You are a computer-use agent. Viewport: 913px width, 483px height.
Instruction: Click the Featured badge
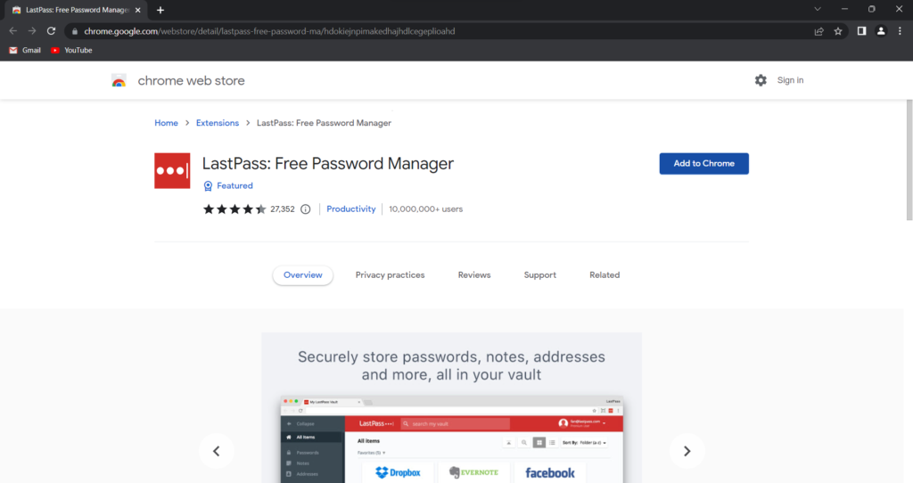[x=228, y=185]
